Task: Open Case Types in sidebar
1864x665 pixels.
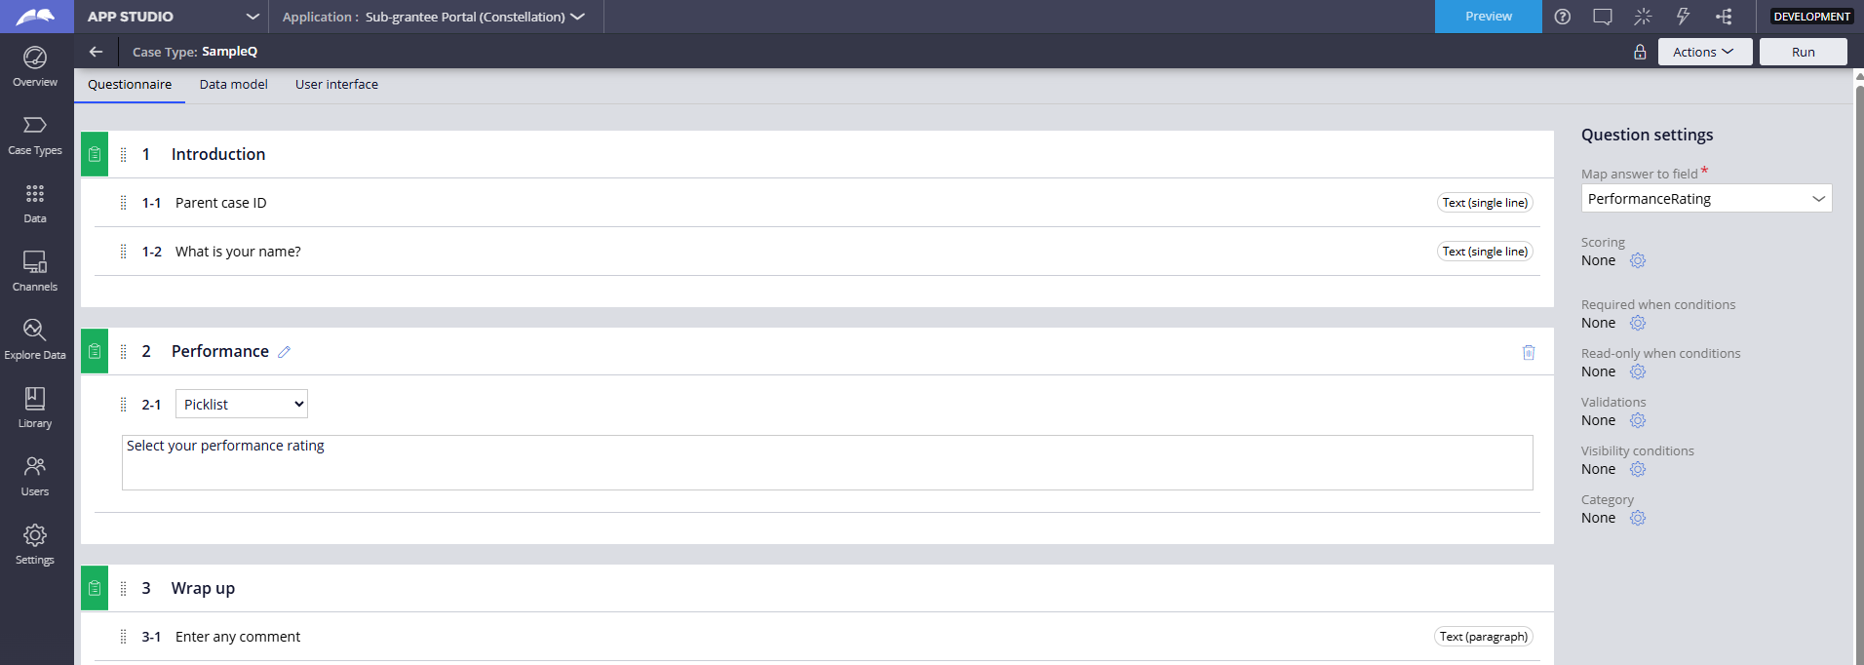Action: point(35,135)
